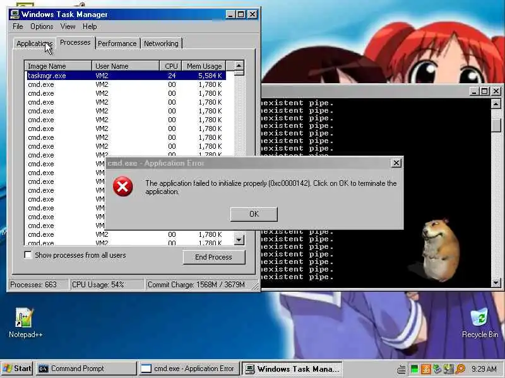Click the process list scroll up arrow
This screenshot has height=378, width=505.
click(x=239, y=66)
